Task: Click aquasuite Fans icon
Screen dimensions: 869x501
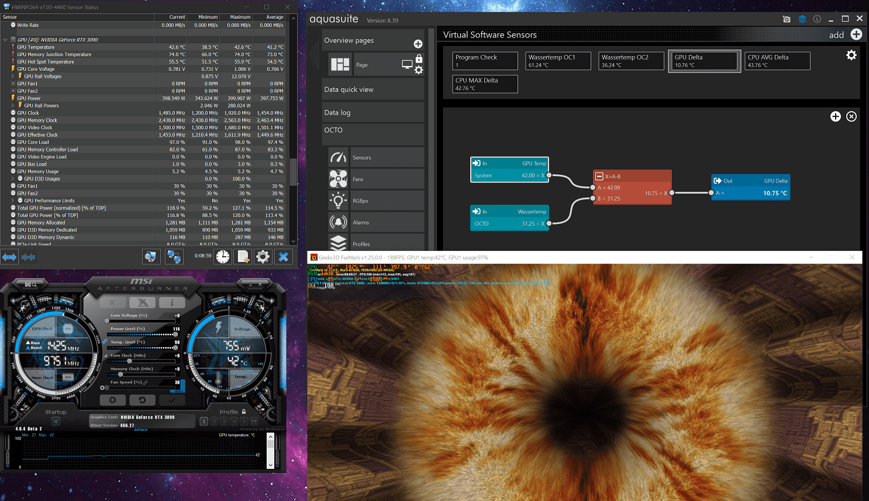Action: click(338, 179)
